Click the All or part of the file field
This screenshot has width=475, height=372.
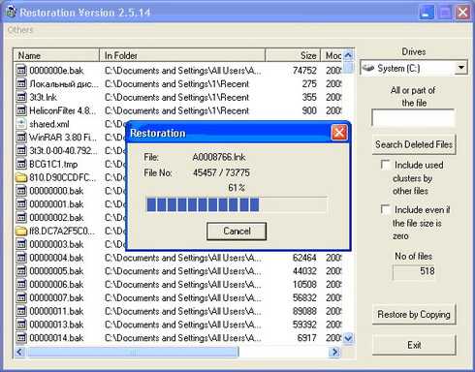click(413, 118)
